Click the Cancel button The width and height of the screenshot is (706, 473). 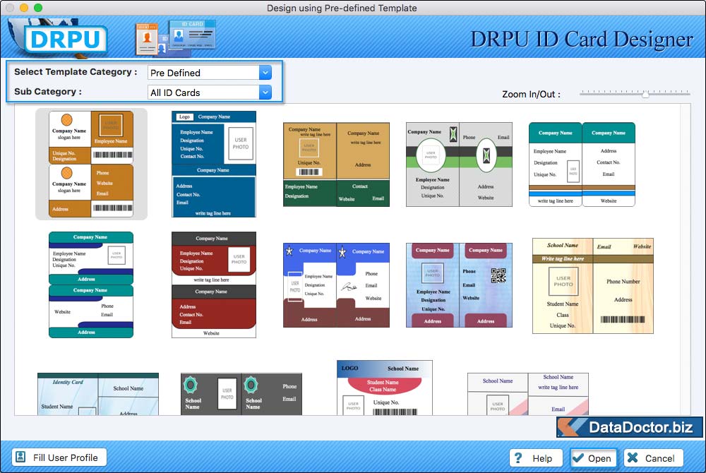[653, 458]
